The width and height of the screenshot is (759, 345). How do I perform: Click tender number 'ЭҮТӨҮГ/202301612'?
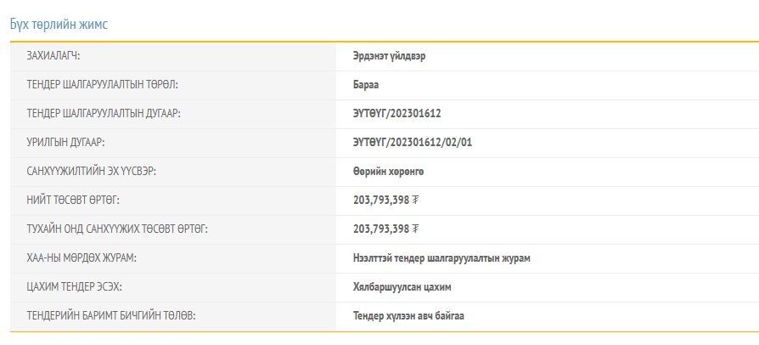[x=396, y=114]
